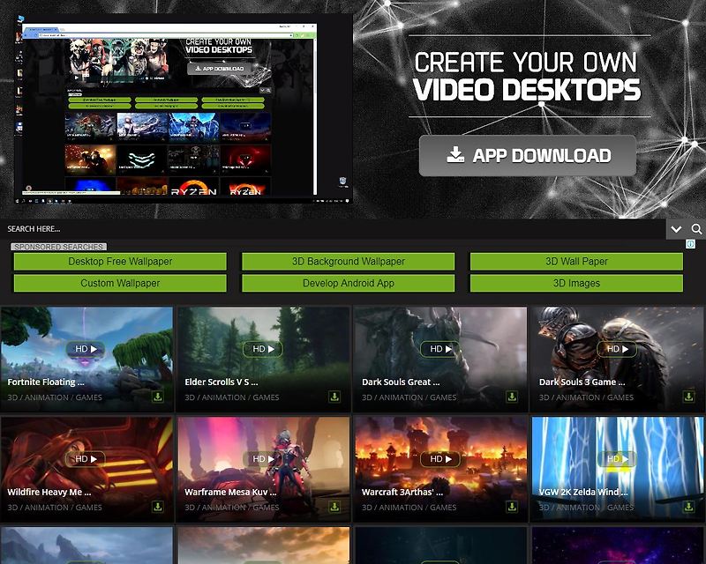Click the app preview screenshot in banner

coord(183,109)
